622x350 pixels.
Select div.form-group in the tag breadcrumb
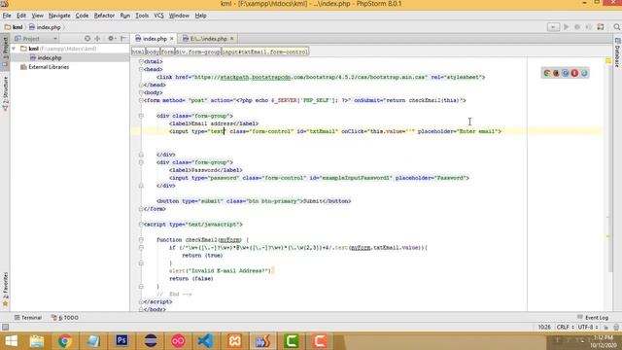(197, 52)
